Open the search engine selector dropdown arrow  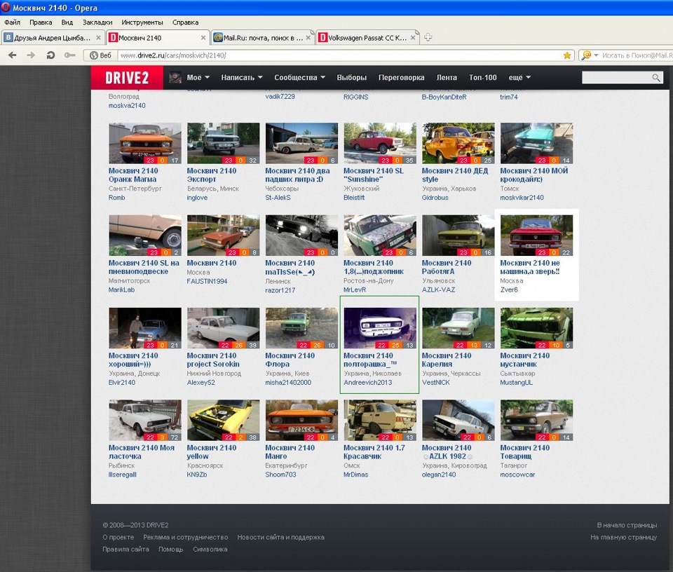pos(596,55)
